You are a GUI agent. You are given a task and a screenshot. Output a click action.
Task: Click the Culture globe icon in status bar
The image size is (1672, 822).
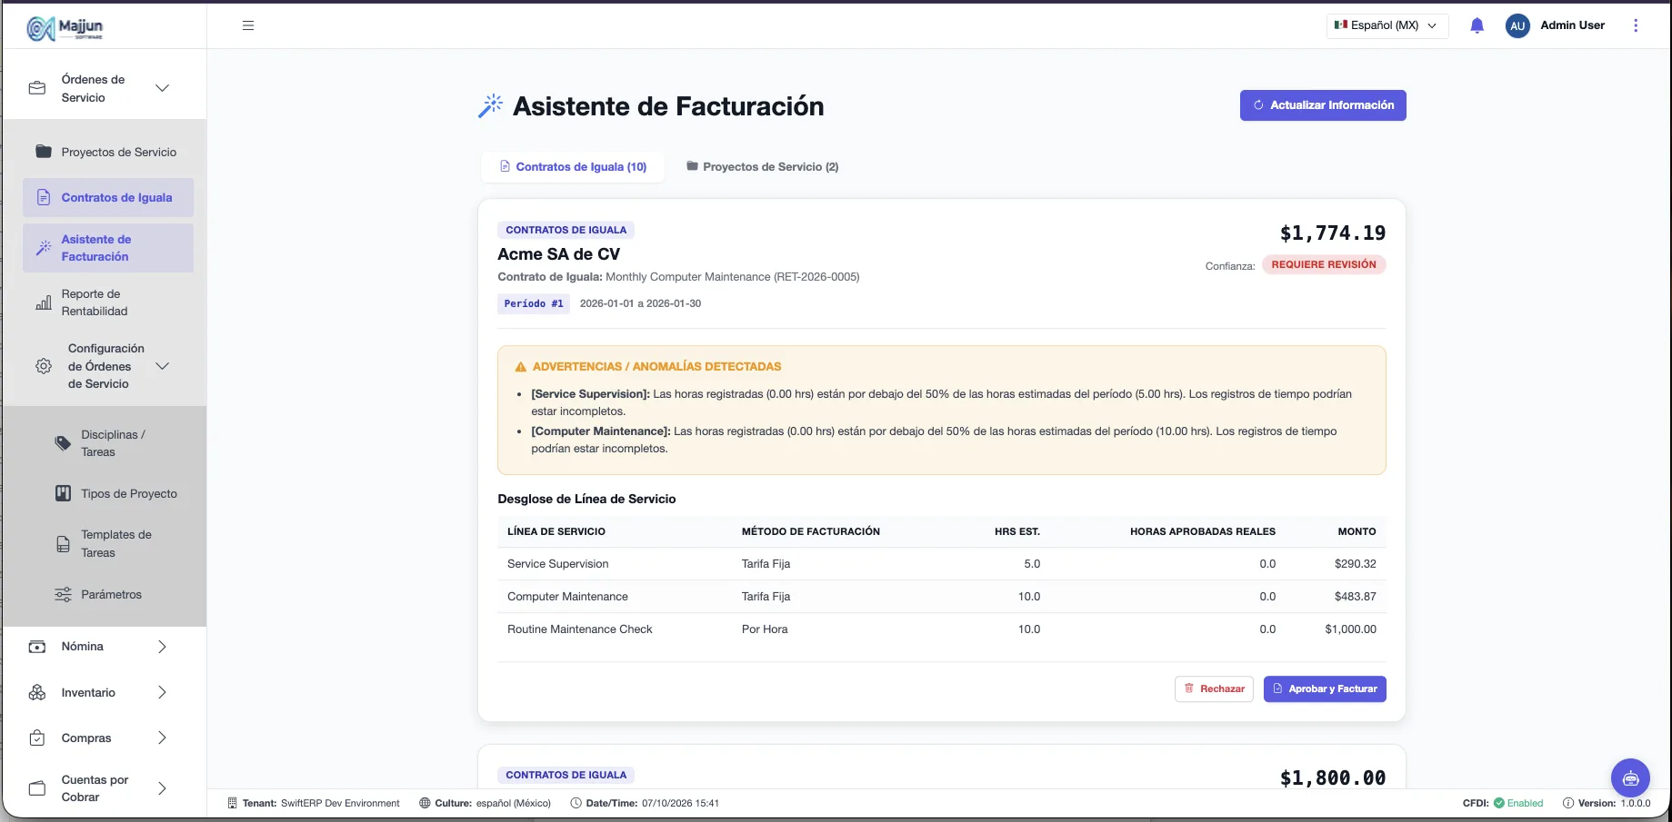coord(425,803)
